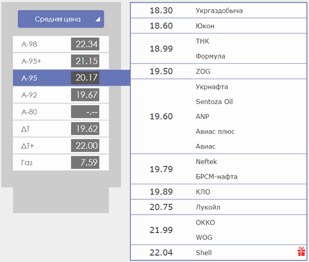Click the 22.00 price value

click(85, 146)
